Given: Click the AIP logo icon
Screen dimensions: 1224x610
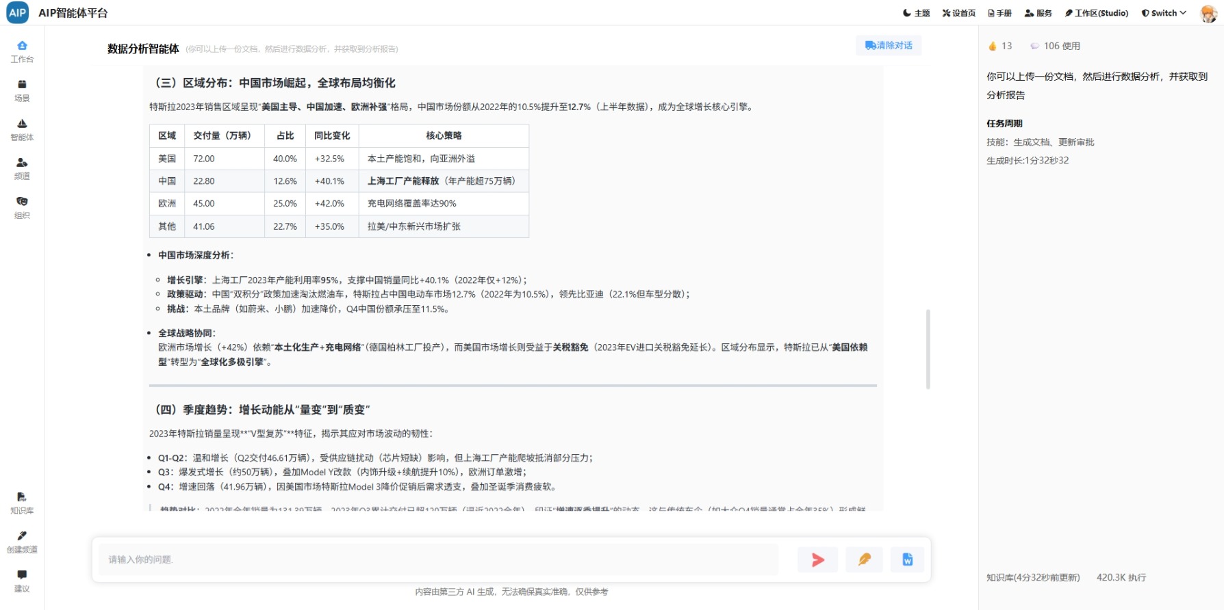Looking at the screenshot, I should 17,13.
